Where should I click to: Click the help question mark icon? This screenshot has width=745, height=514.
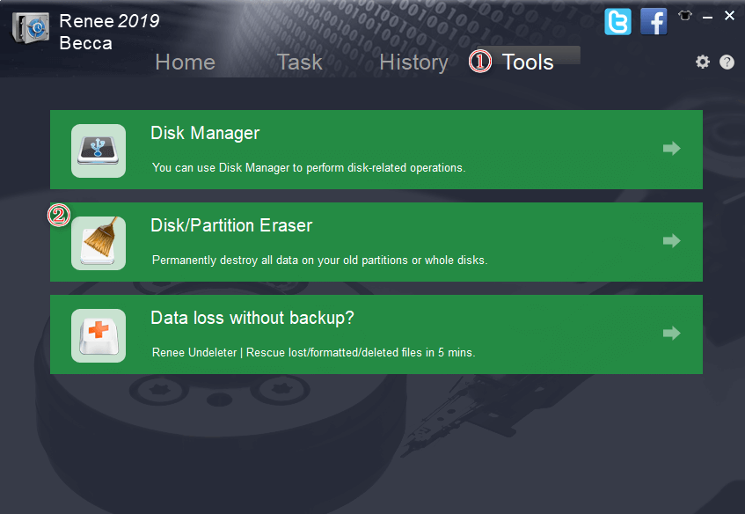tap(727, 62)
